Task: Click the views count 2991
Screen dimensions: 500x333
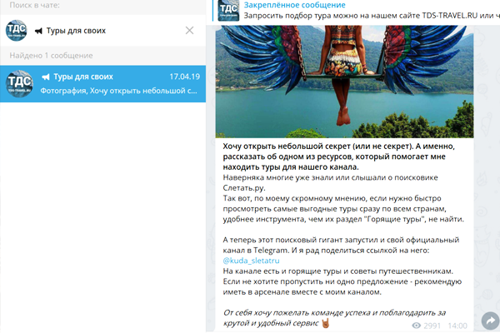Action: (x=432, y=326)
